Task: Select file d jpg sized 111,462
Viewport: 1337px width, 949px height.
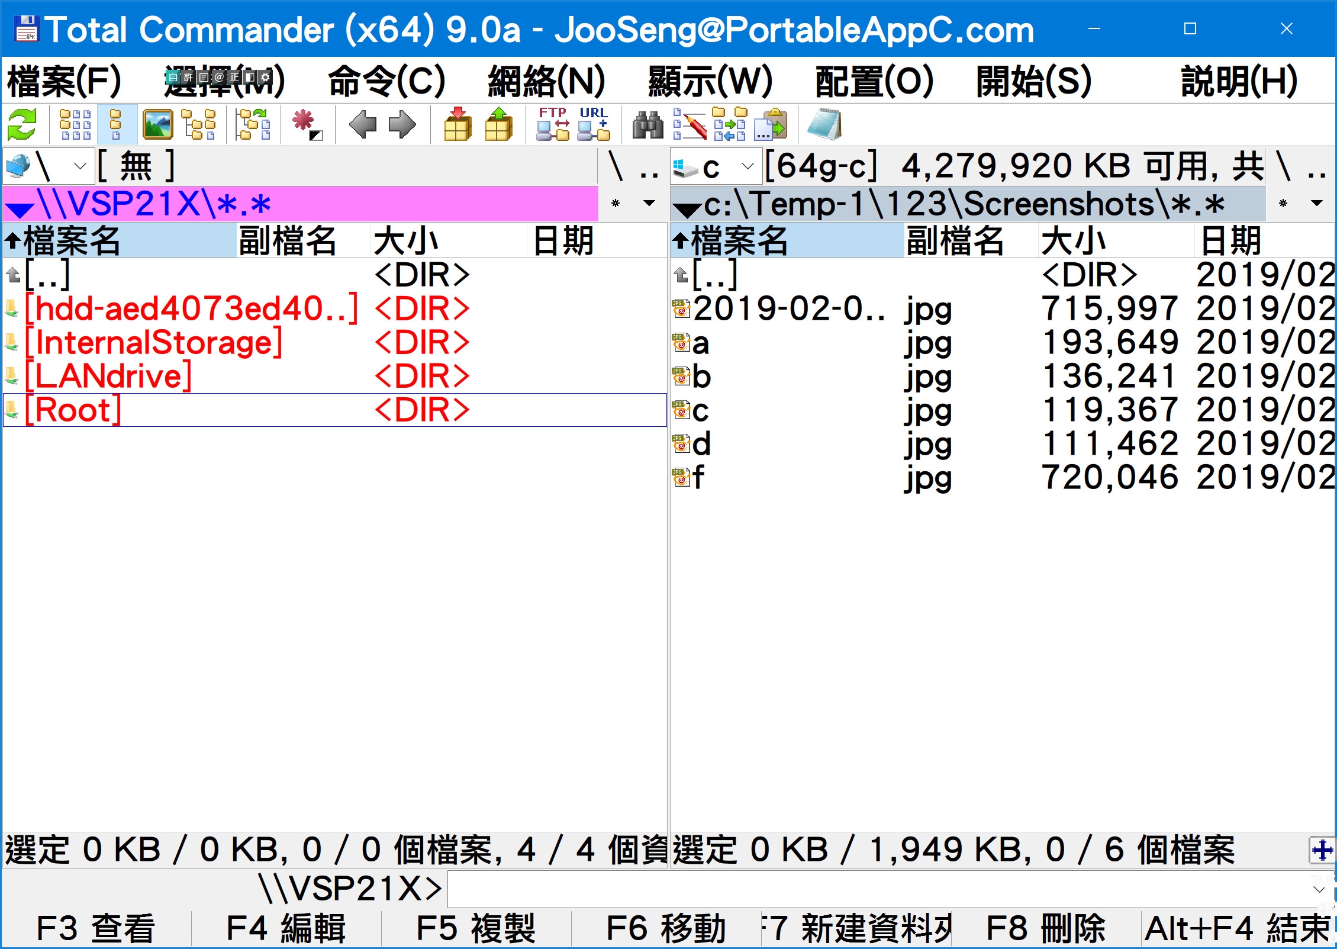Action: click(1003, 443)
